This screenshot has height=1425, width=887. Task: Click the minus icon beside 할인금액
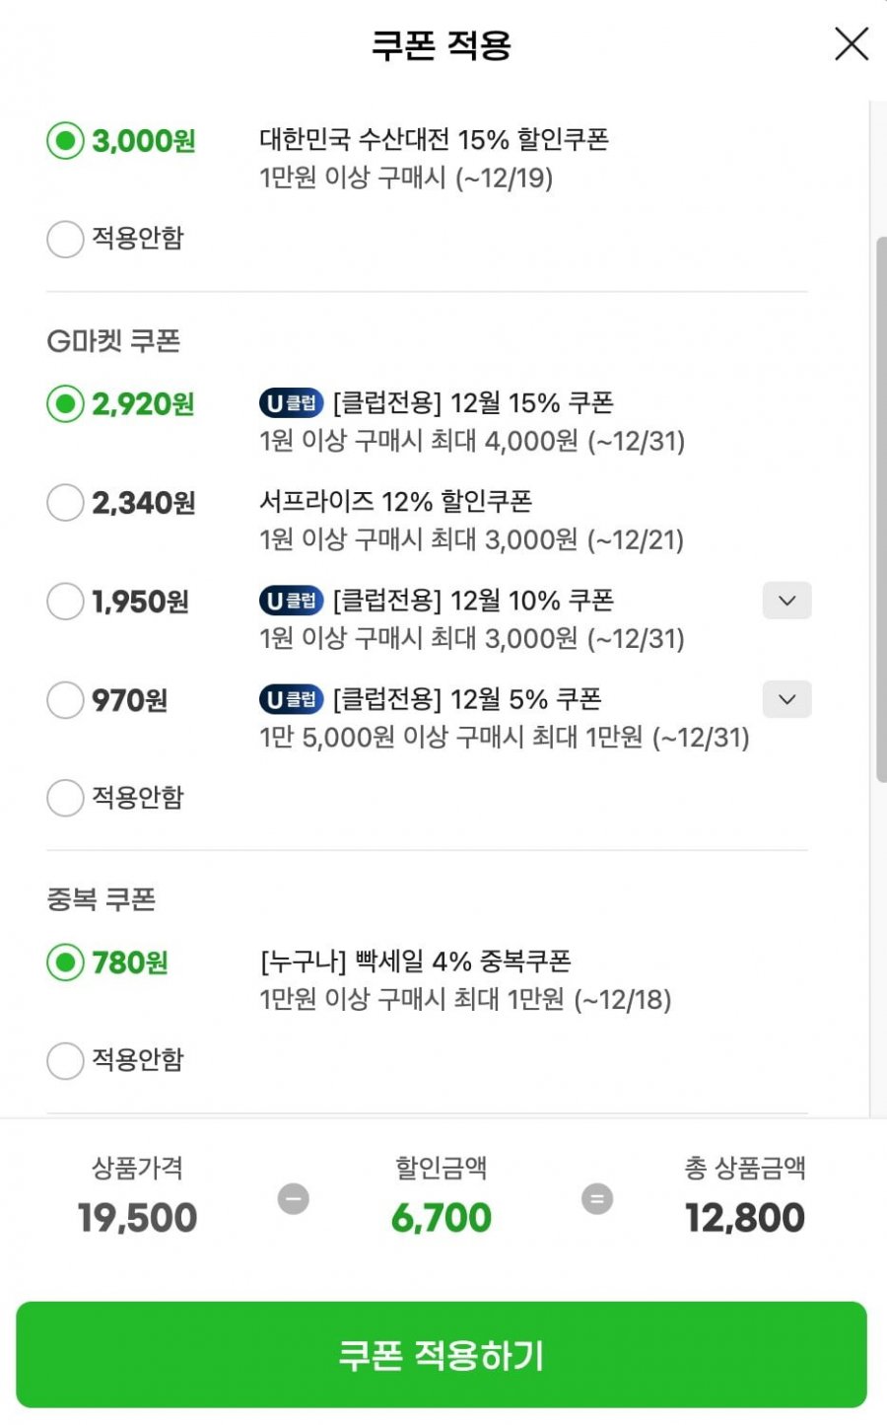point(293,1199)
